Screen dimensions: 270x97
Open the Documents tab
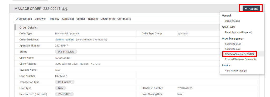[108, 19]
